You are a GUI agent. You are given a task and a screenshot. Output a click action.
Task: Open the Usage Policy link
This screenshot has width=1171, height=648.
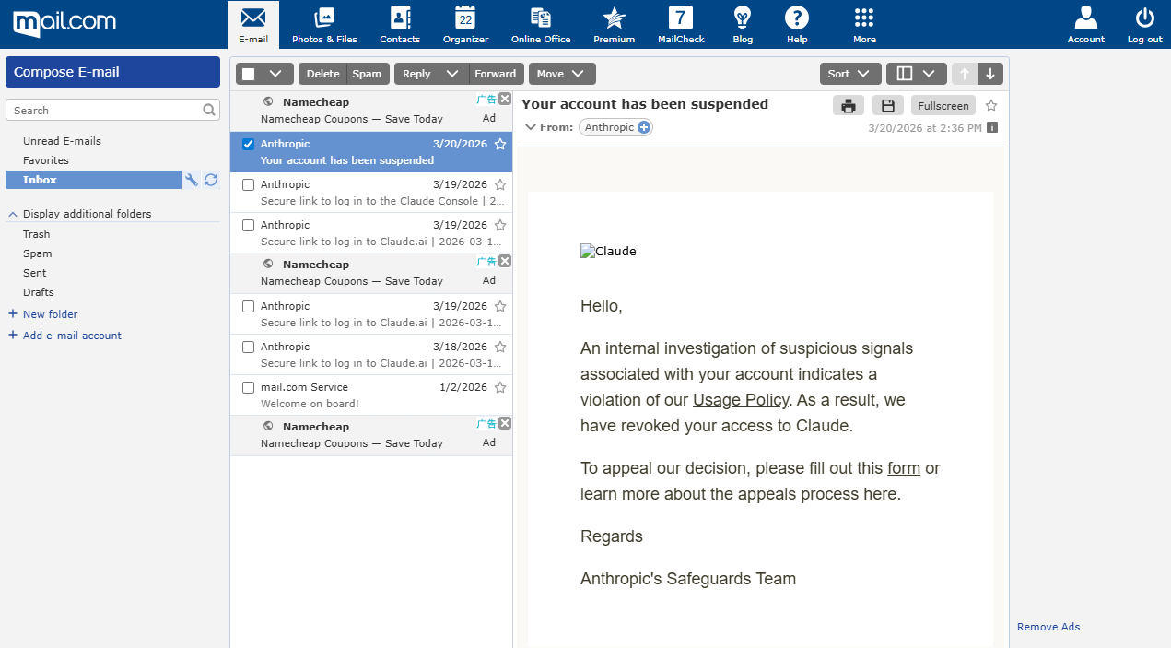tap(741, 400)
